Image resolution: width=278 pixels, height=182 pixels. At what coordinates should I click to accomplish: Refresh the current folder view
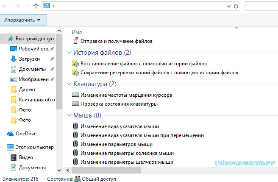point(236,6)
